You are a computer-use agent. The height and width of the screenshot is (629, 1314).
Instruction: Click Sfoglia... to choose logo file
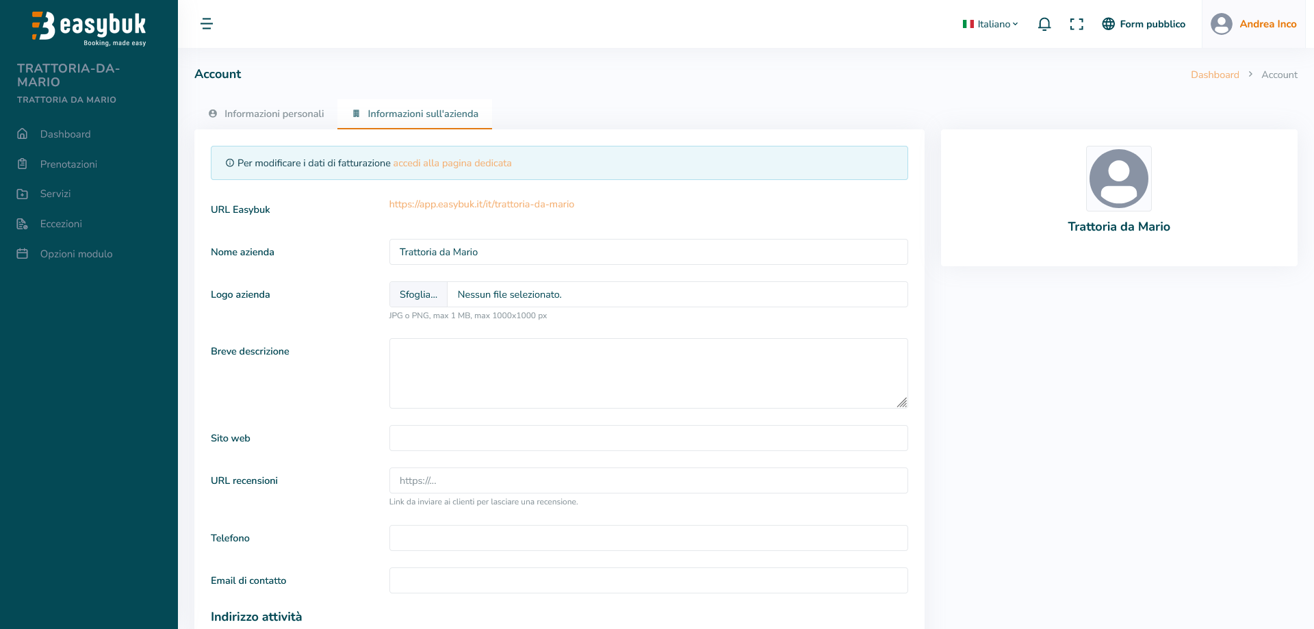[418, 294]
